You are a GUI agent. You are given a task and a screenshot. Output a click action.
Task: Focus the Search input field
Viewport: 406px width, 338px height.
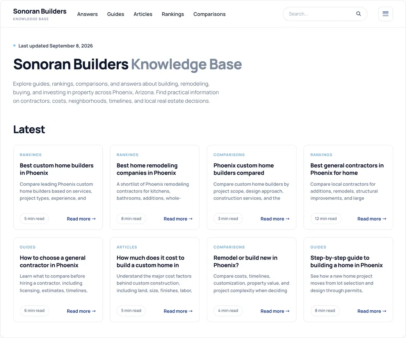coord(325,14)
